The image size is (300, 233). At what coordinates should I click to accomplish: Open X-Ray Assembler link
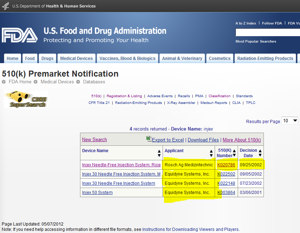181,103
